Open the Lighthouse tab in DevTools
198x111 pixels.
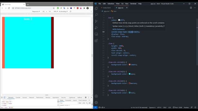tap(72, 97)
